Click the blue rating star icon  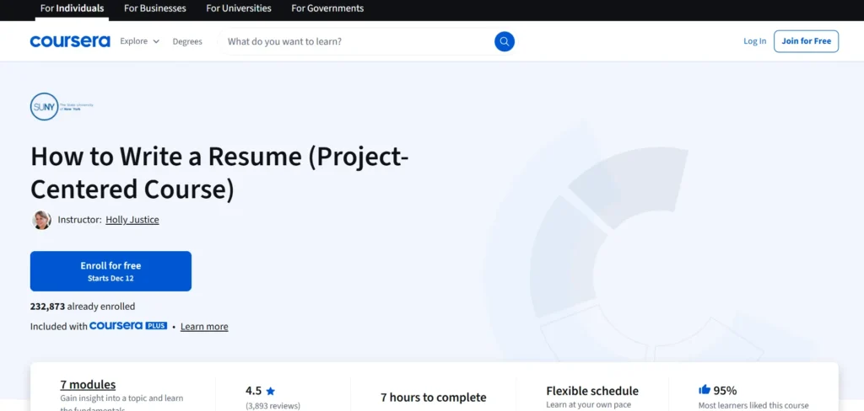(x=271, y=391)
